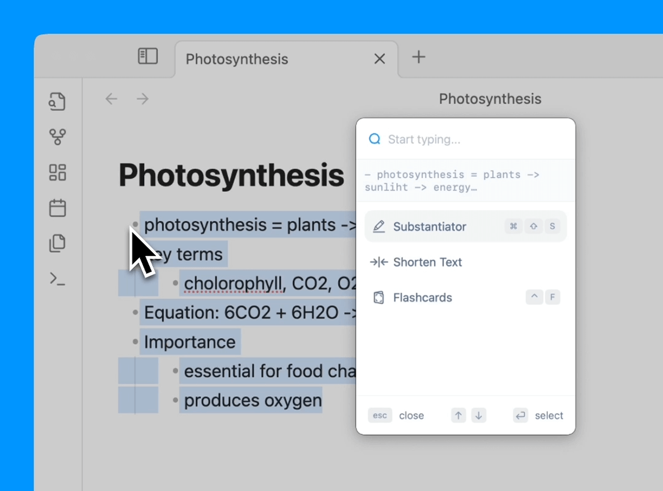Open command palette terminal icon
This screenshot has width=663, height=491.
[57, 279]
